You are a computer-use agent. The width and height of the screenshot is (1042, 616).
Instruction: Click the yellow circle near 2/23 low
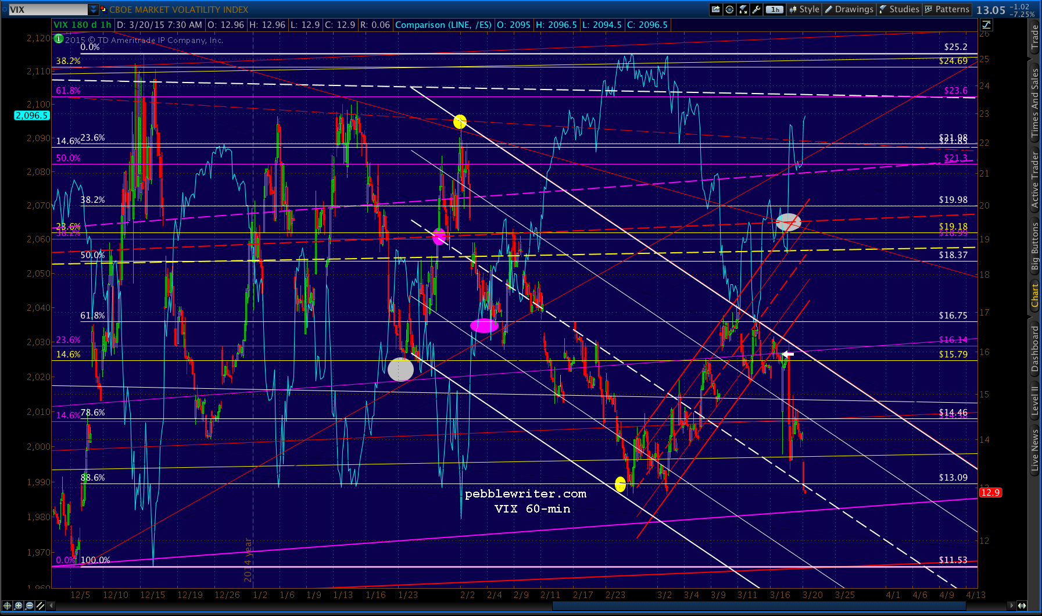tap(620, 484)
